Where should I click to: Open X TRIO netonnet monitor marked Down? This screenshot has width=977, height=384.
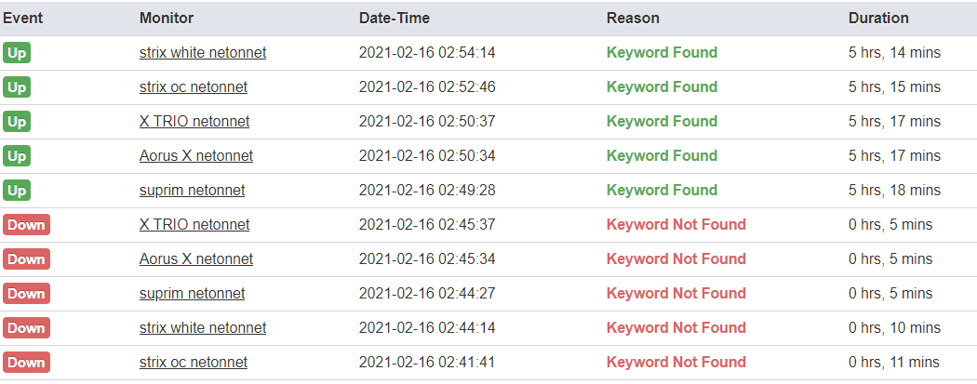pos(194,225)
